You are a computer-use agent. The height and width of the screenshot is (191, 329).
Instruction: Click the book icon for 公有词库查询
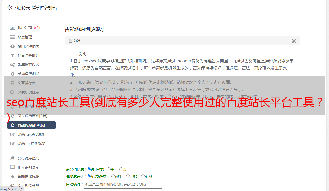pos(12,158)
